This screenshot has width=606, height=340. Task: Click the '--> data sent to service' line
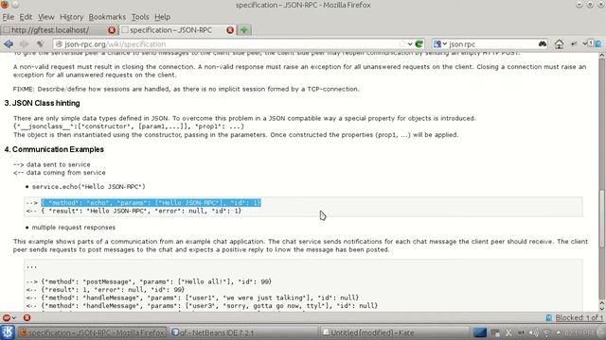(52, 164)
